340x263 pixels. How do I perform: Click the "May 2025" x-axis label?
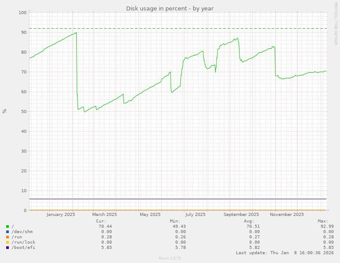(x=150, y=215)
